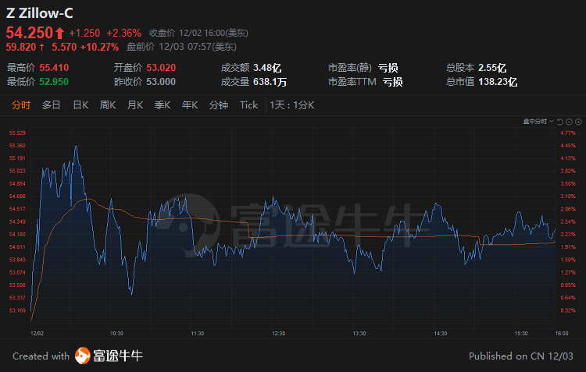
Task: Click the pre-market price 59.820
Action: tap(21, 47)
